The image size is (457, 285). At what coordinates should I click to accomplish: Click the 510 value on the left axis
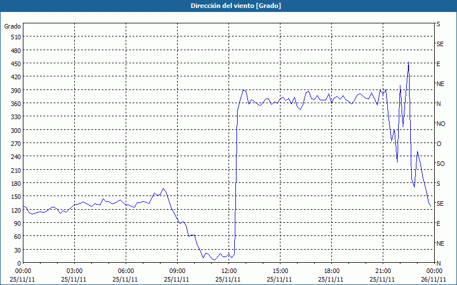[x=16, y=37]
